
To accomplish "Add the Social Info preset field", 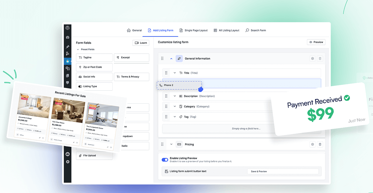I will click(x=94, y=77).
